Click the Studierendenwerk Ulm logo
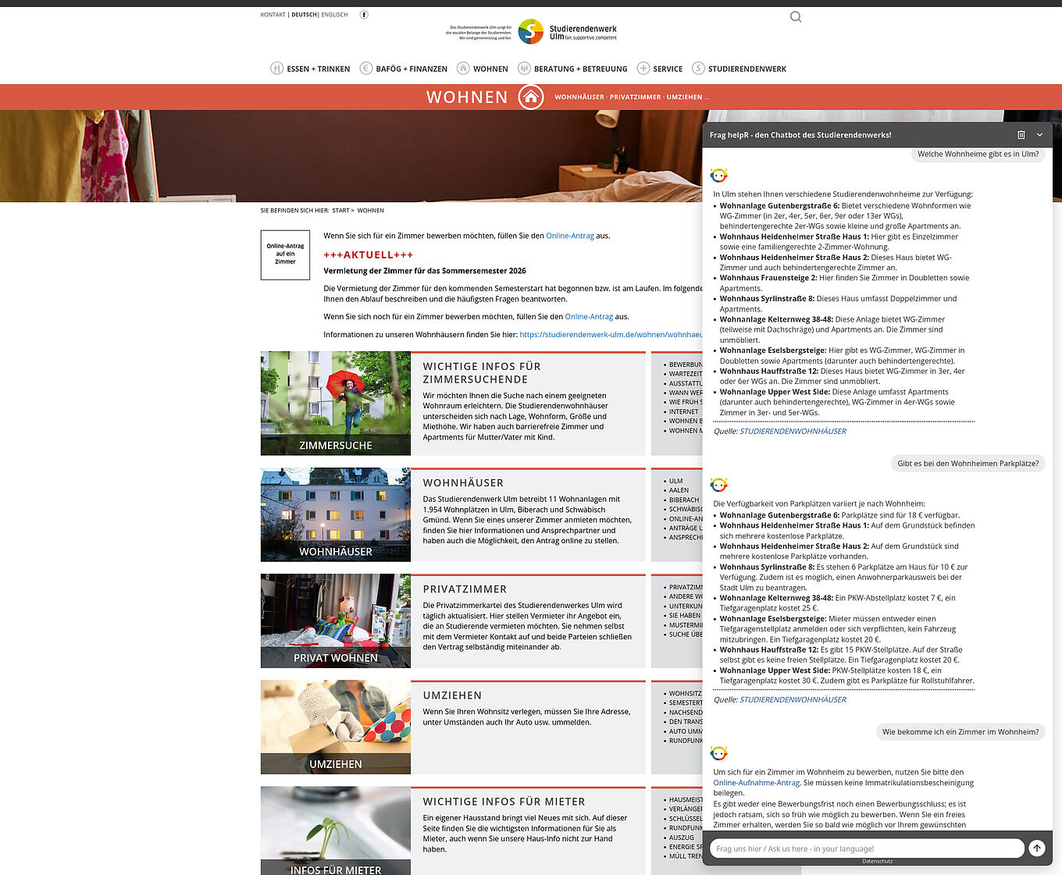Image resolution: width=1062 pixels, height=875 pixels. click(531, 31)
